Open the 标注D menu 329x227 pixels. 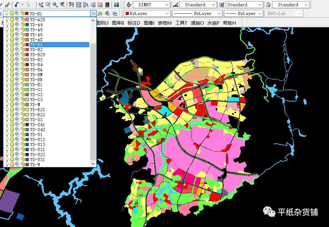point(134,23)
